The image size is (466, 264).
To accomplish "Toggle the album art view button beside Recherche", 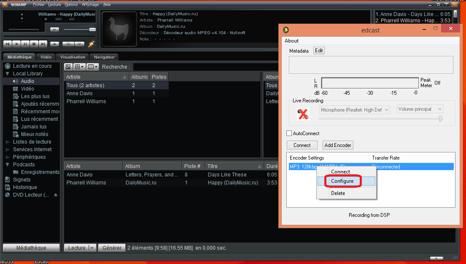I will coord(68,67).
